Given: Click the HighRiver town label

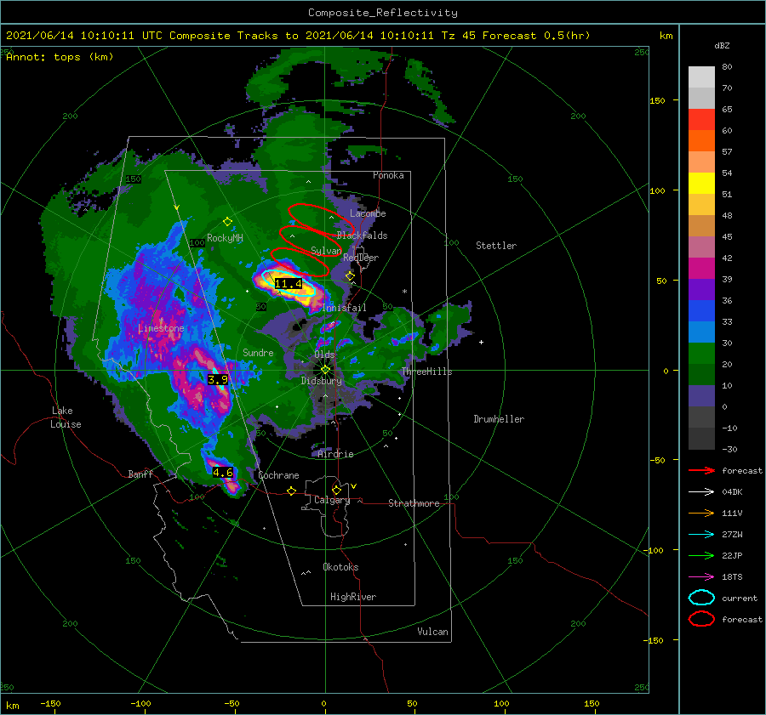Looking at the screenshot, I should point(352,597).
